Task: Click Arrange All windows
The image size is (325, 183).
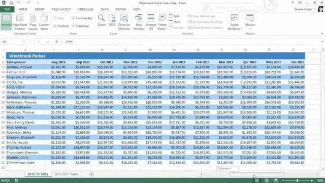Action: [x=151, y=22]
